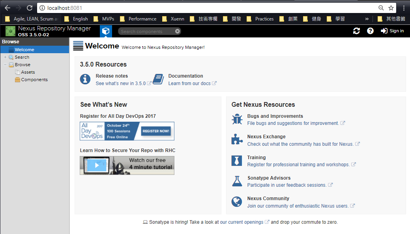This screenshot has width=410, height=234.
Task: Click the Sonatype Advisors flask icon
Action: pyautogui.click(x=237, y=181)
